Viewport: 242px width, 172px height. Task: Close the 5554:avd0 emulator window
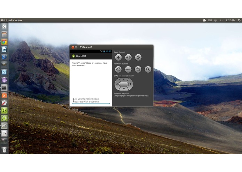pos(73,47)
